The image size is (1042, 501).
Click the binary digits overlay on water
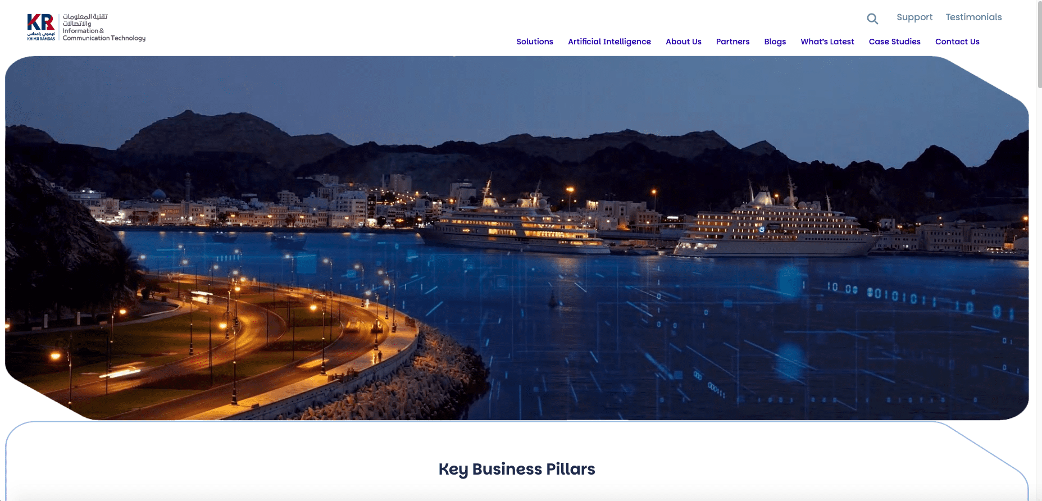(910, 297)
